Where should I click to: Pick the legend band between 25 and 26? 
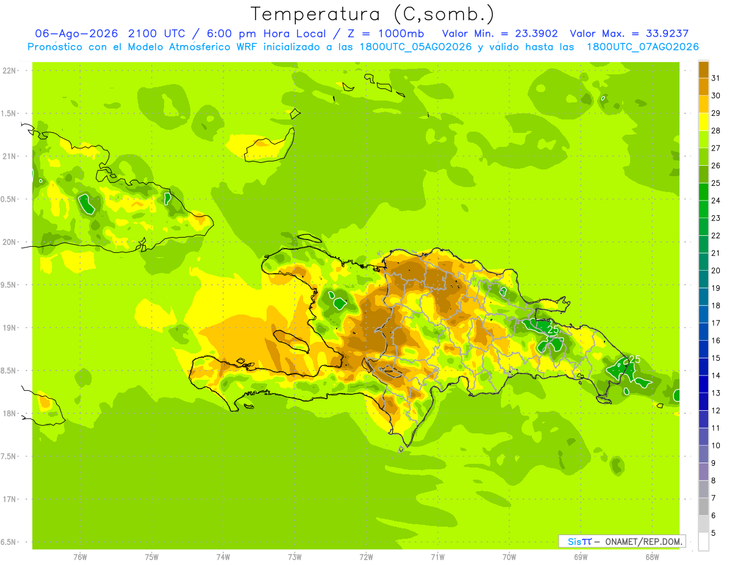pos(703,174)
